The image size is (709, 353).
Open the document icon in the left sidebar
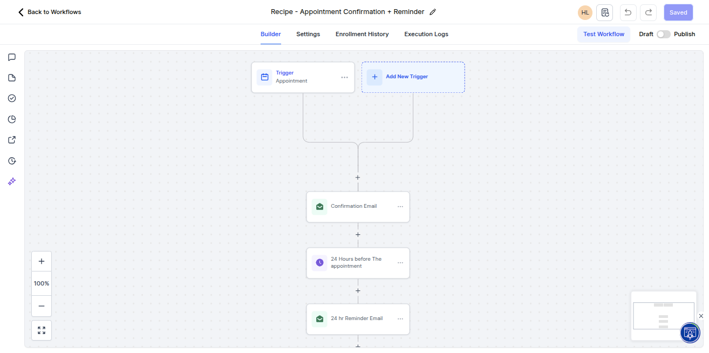click(12, 78)
